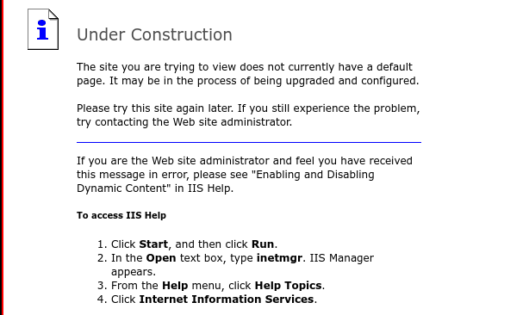529x315 pixels.
Task: Click the bold word Start
Action: tap(153, 244)
